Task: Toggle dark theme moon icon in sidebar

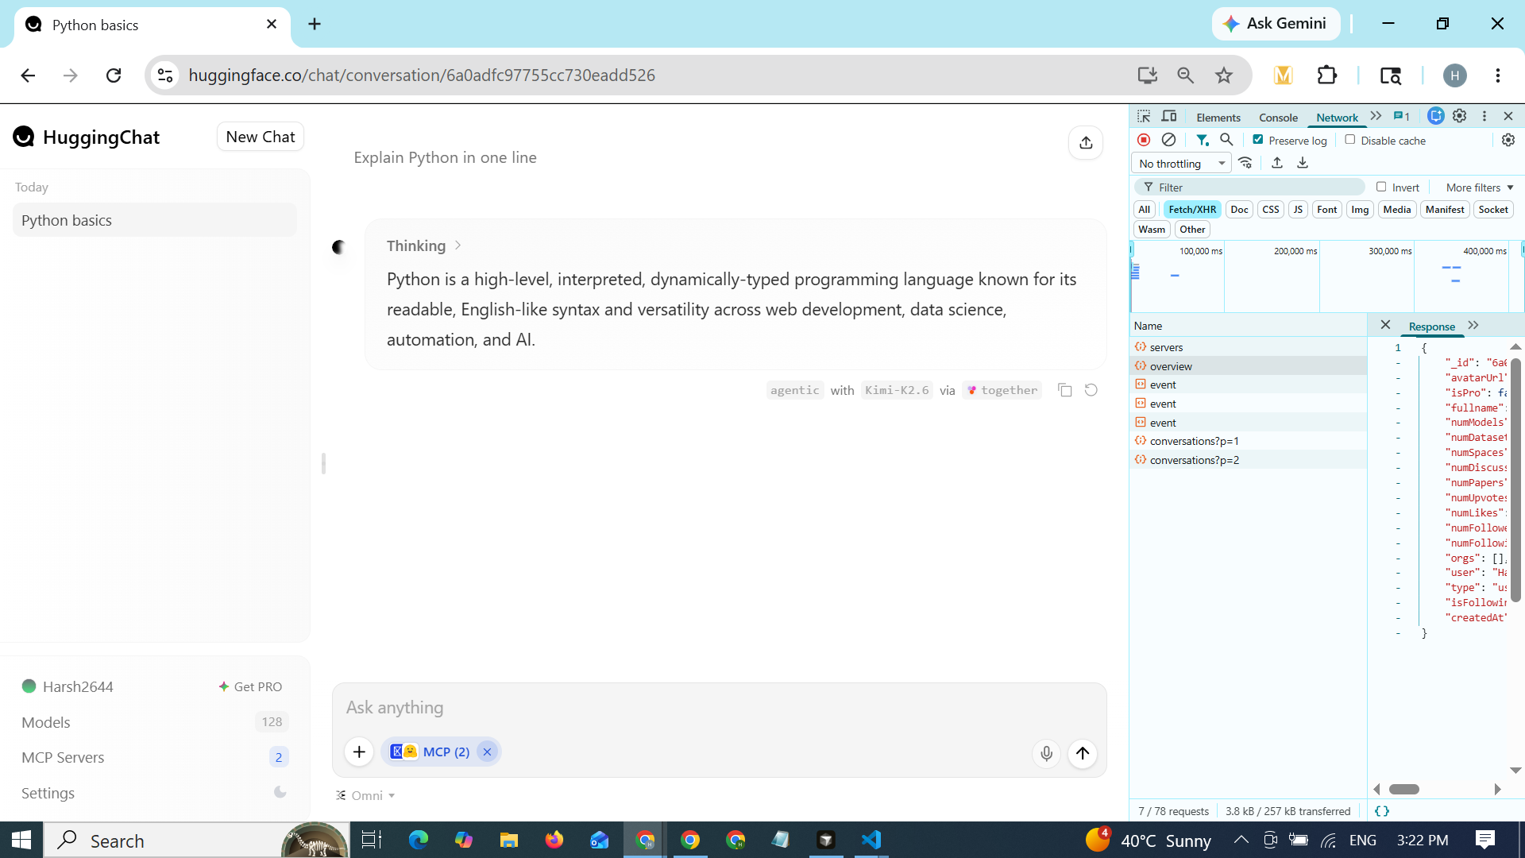Action: point(280,792)
